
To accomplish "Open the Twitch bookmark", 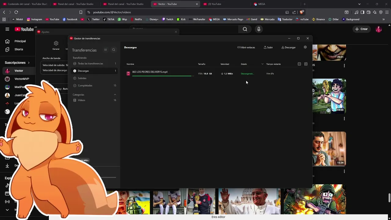I will coord(168,19).
